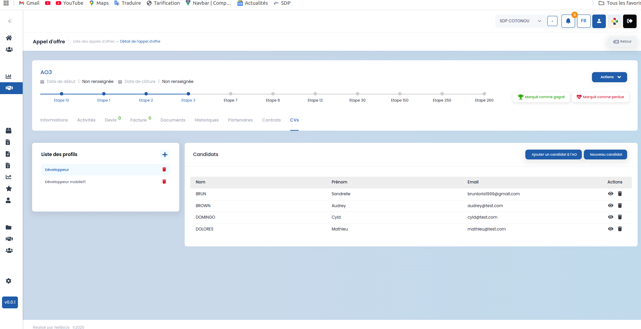641x329 pixels.
Task: Delete candidate BRUN with trash icon
Action: point(620,194)
